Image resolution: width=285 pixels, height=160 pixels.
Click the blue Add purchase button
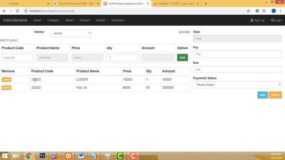(x=262, y=95)
